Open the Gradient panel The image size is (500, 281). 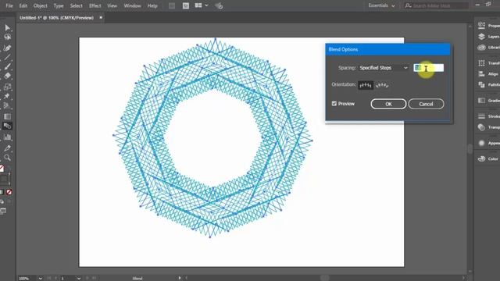[488, 101]
